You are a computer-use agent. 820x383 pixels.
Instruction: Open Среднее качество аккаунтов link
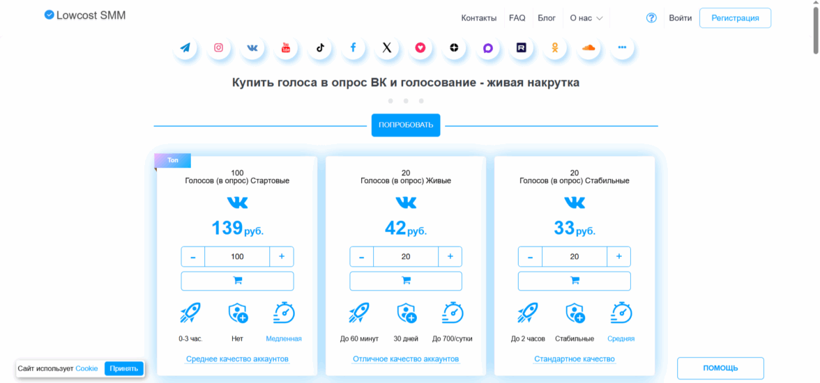tap(237, 359)
